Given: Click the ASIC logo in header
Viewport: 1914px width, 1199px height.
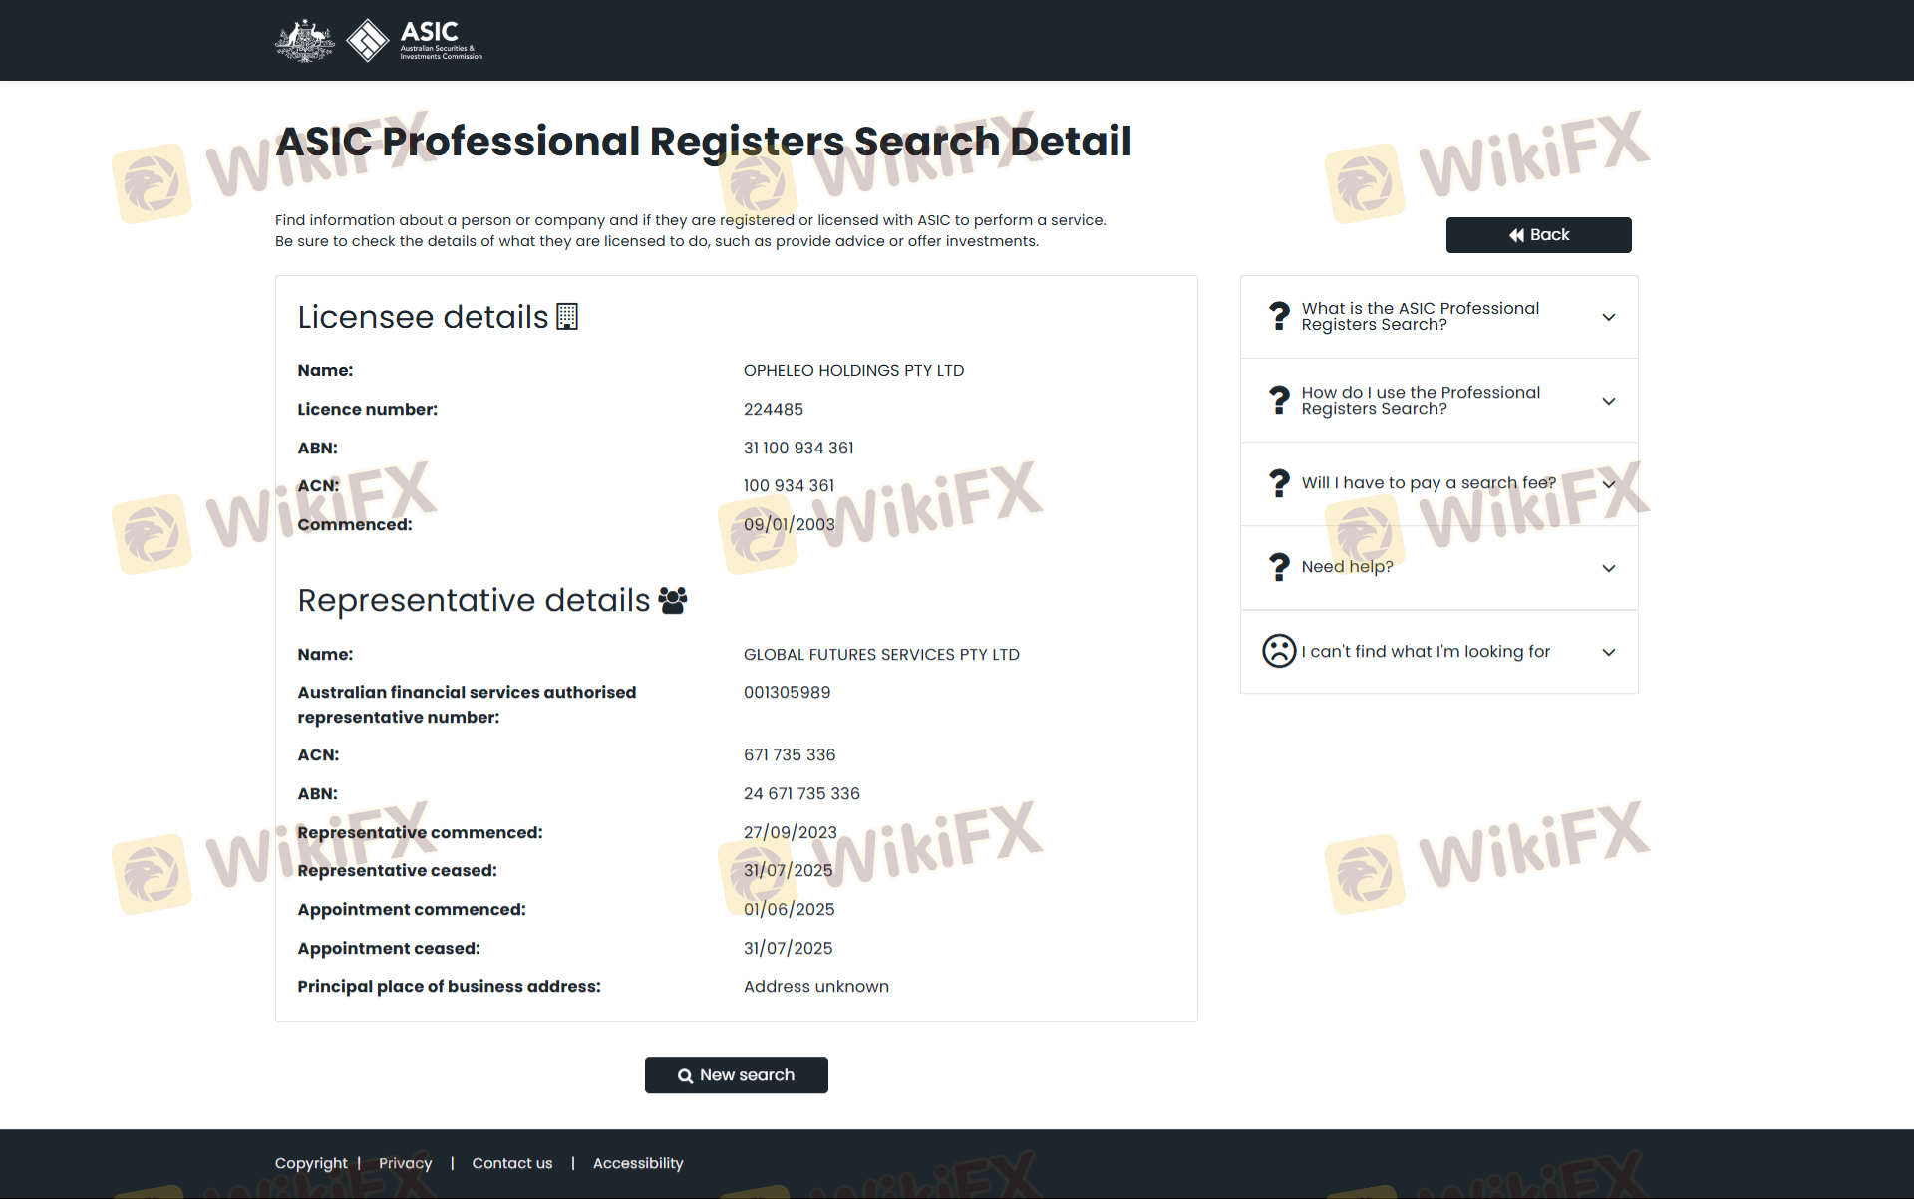Looking at the screenshot, I should (415, 41).
